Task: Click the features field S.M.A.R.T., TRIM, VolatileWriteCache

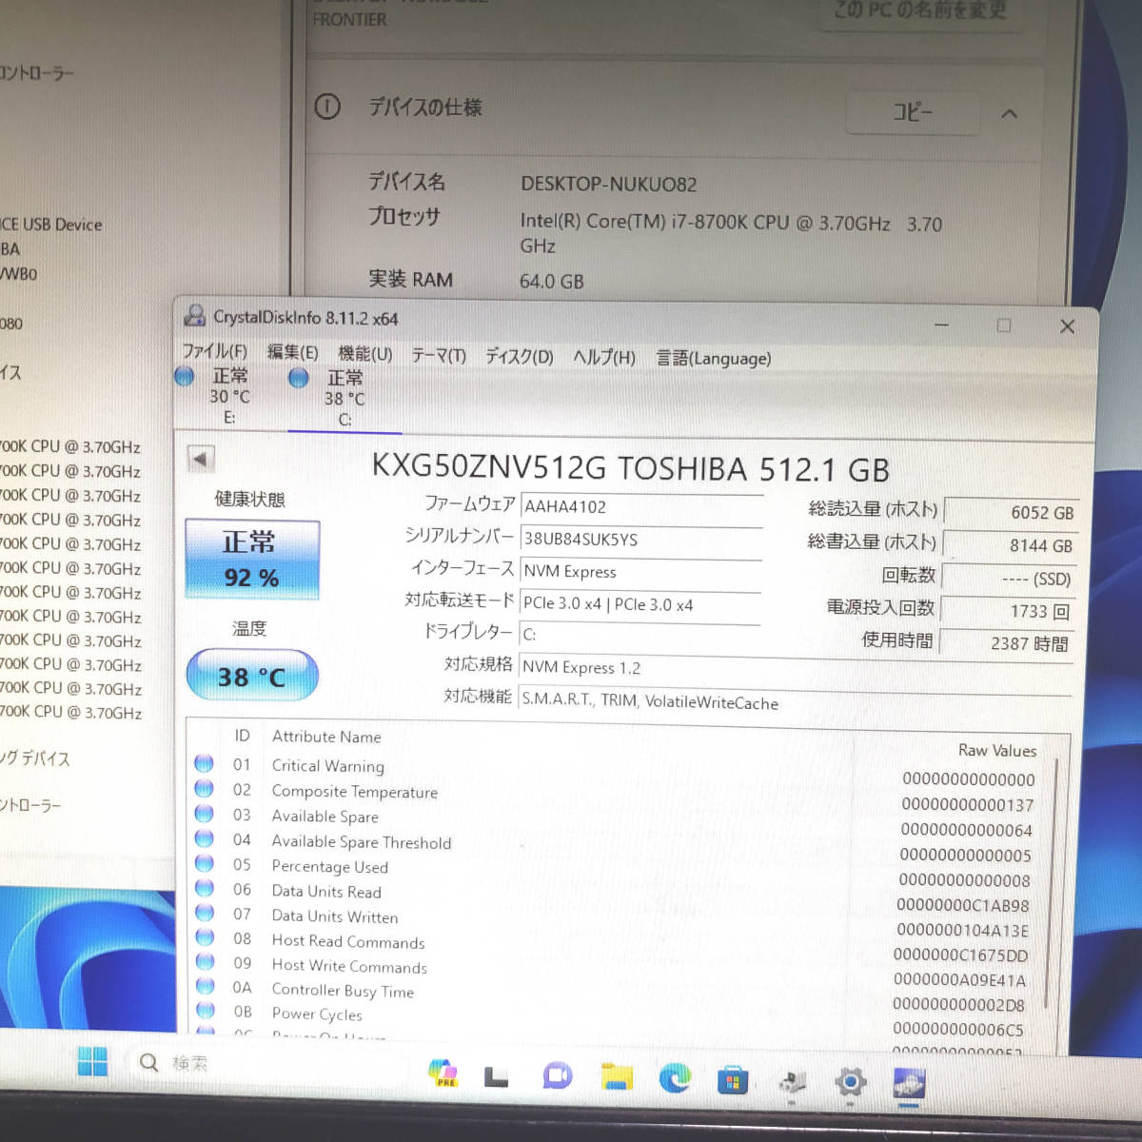Action: pyautogui.click(x=797, y=702)
